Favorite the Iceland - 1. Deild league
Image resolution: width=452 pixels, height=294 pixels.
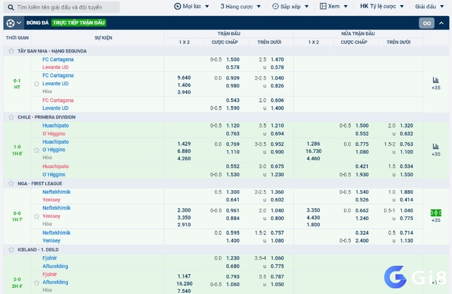point(11,249)
